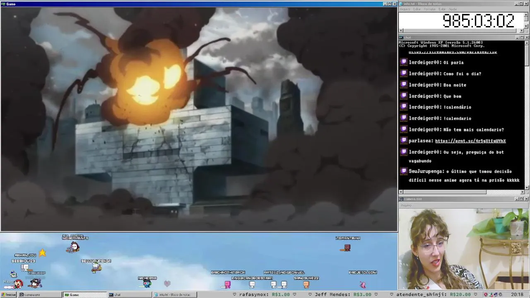Click Twitch icon beside 'Ou seja, preguiça'

coord(404,151)
